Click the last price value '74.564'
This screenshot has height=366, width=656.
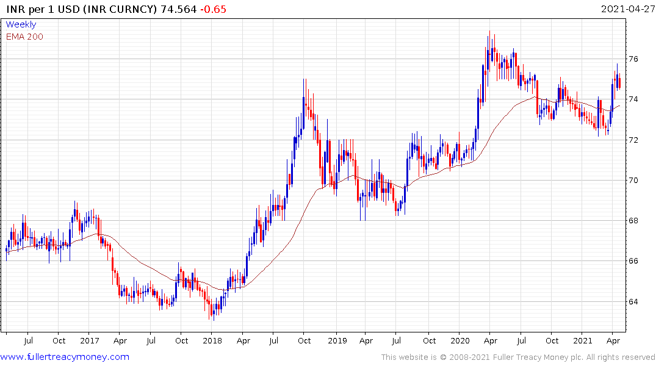pos(179,9)
